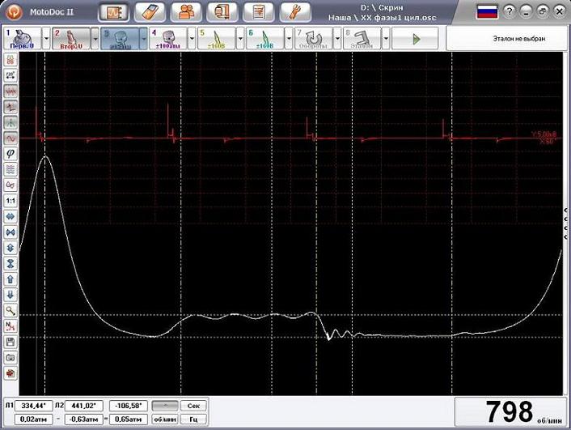Open help with the question mark button

510,11
